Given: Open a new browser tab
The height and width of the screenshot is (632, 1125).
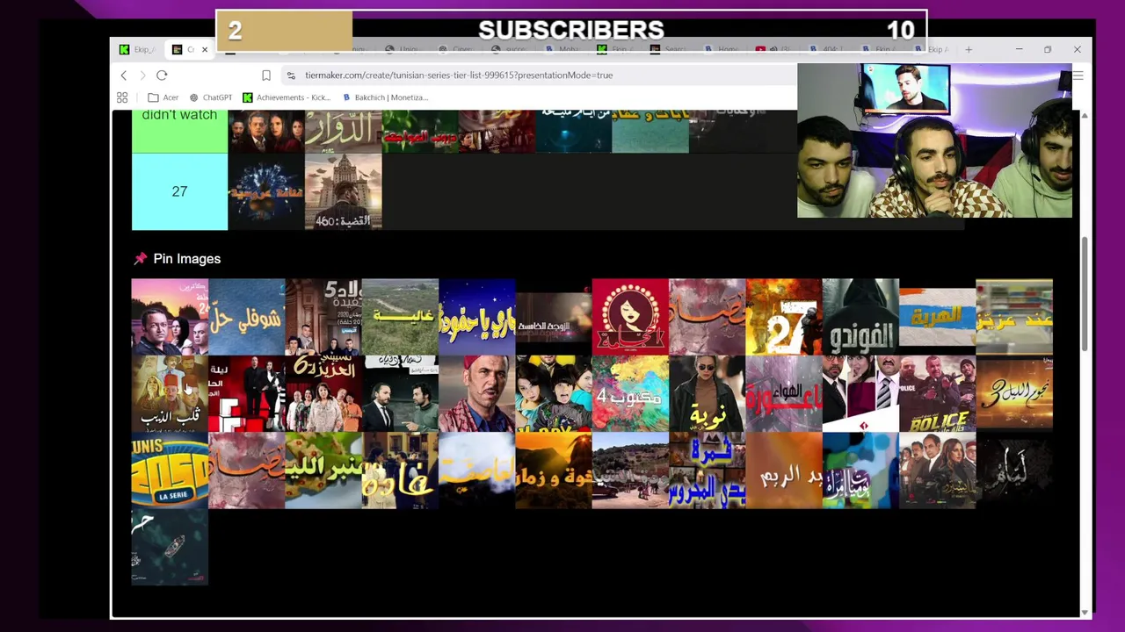Looking at the screenshot, I should click(x=969, y=49).
